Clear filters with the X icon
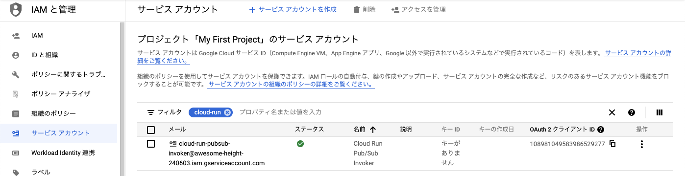685x176 pixels. (612, 112)
